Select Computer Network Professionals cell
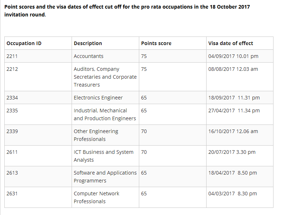Screen dimensions: 281x215 [96, 197]
